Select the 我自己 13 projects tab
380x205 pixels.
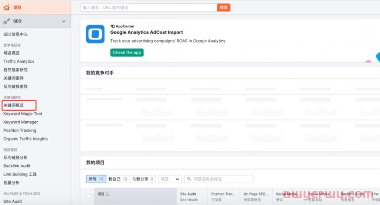(x=118, y=179)
